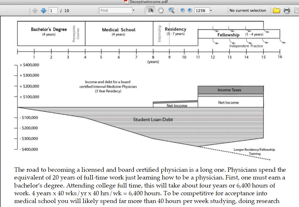The image size is (299, 207).
Task: Click the '+ $200,000' axis label
Action: tap(29, 86)
